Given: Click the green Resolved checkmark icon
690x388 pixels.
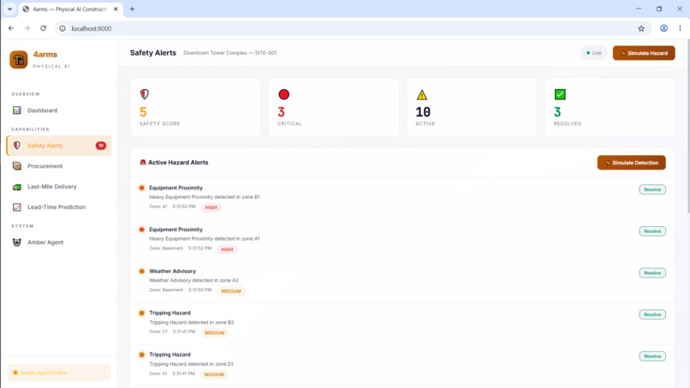Looking at the screenshot, I should click(x=560, y=94).
